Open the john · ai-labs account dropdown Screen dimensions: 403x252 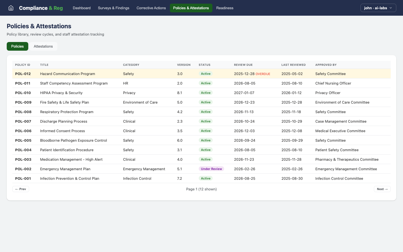tap(378, 8)
